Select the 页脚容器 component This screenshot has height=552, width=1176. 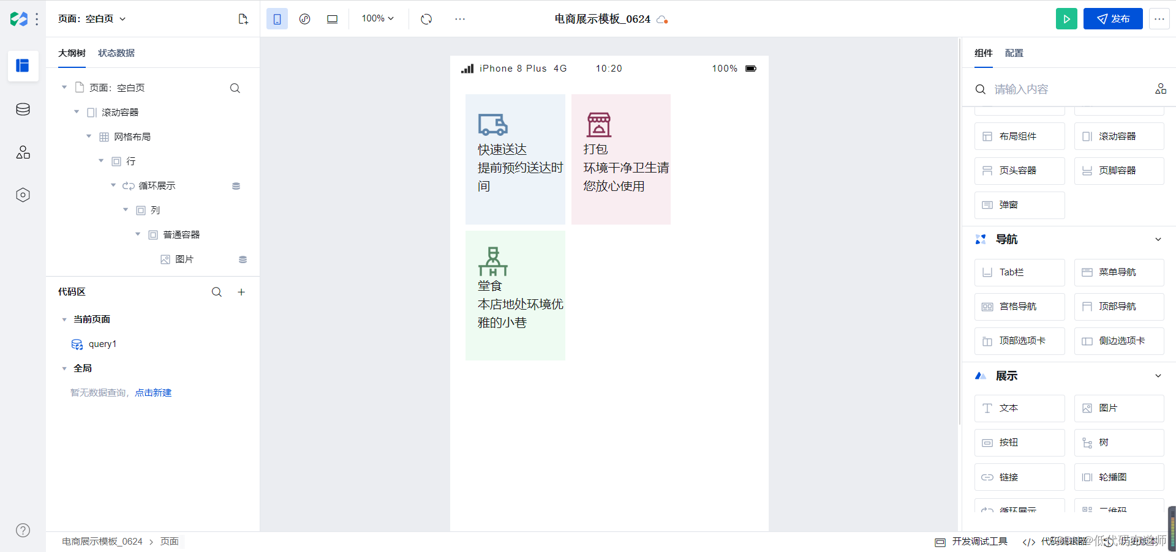click(1119, 171)
